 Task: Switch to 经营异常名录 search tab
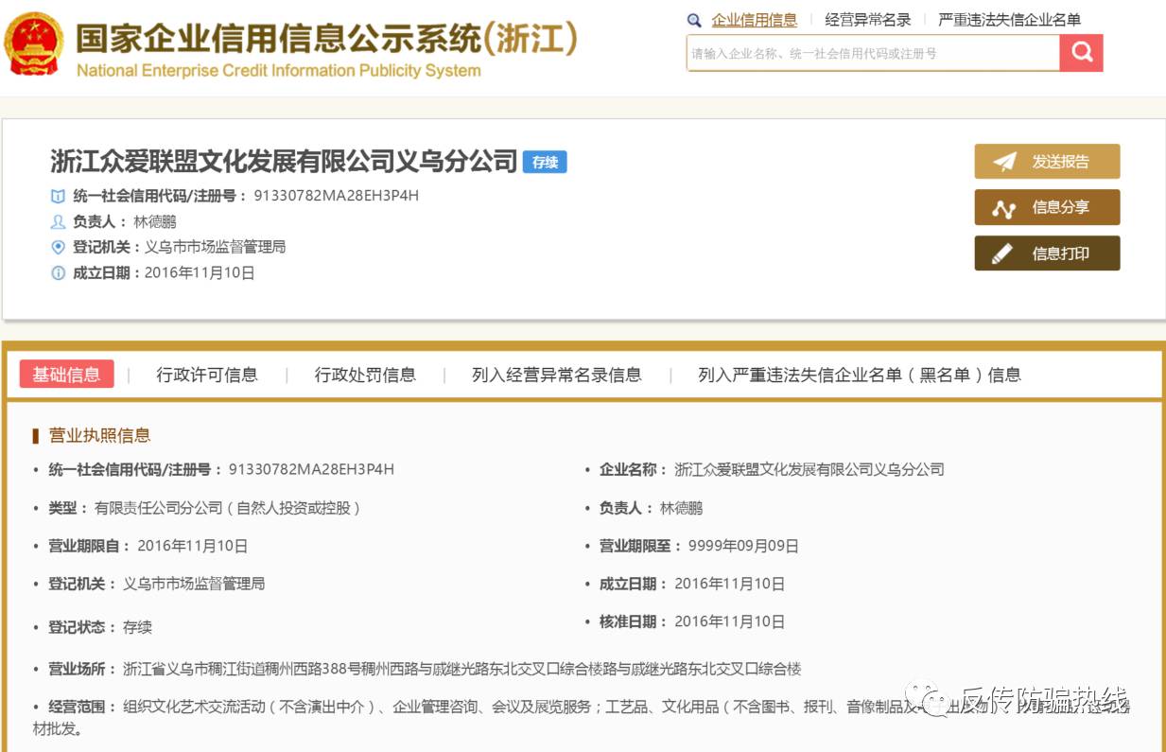coord(867,20)
